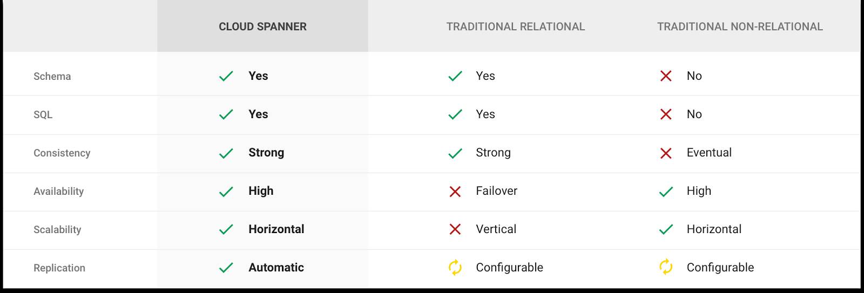Click the green checkmark beside Non-Relational Horizontal
This screenshot has width=864, height=293.
666,230
